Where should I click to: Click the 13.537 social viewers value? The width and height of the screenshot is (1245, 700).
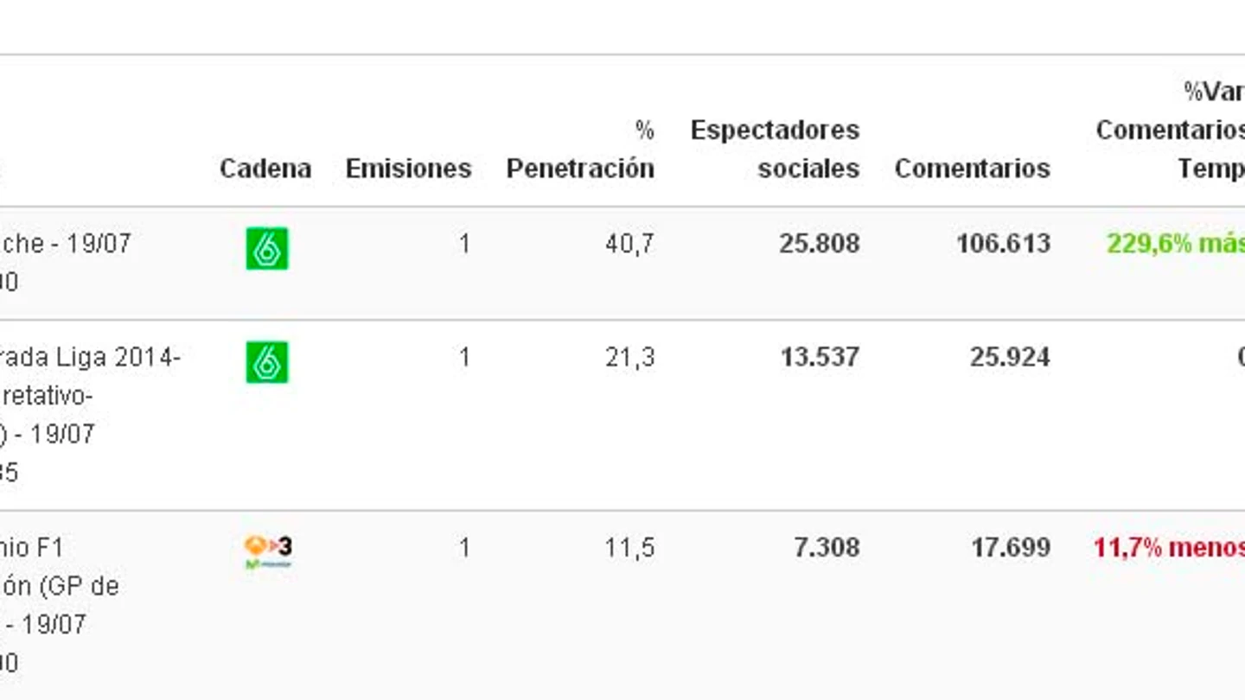pos(819,357)
